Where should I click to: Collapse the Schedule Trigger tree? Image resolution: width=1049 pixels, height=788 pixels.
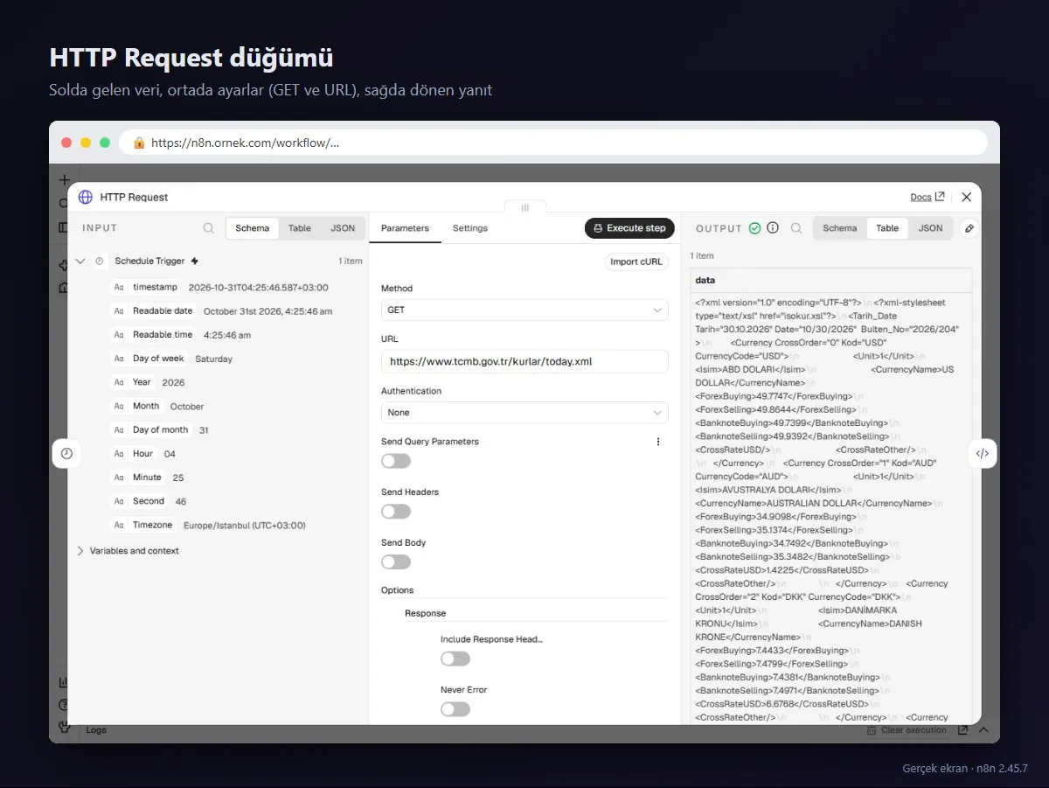point(80,261)
